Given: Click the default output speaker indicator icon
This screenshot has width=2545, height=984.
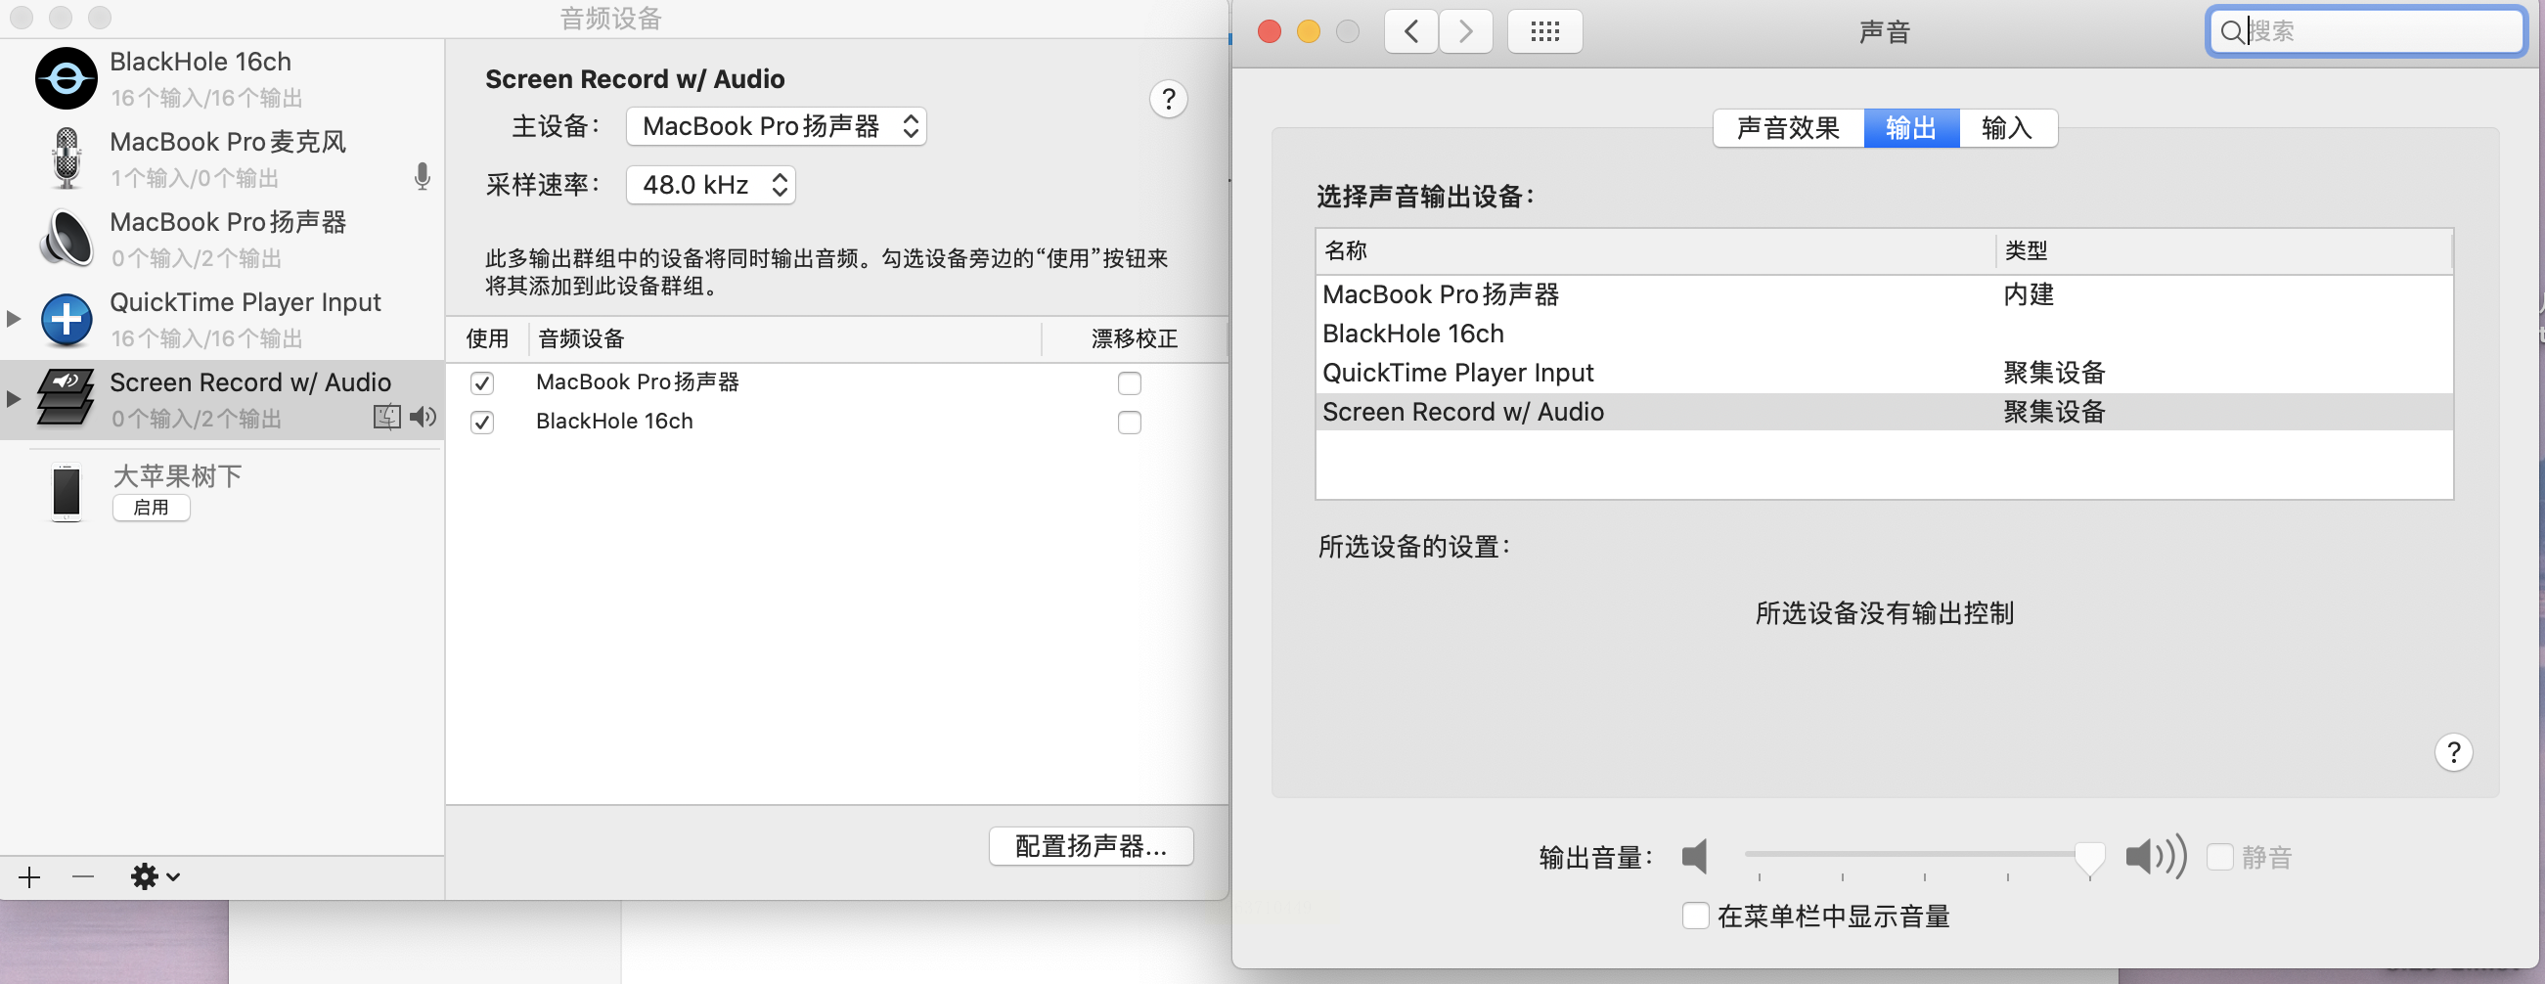Looking at the screenshot, I should point(423,417).
